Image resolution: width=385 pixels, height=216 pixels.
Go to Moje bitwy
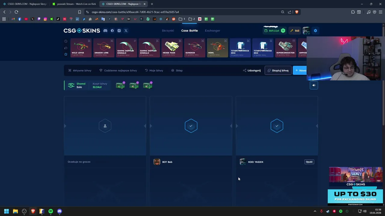click(x=154, y=70)
